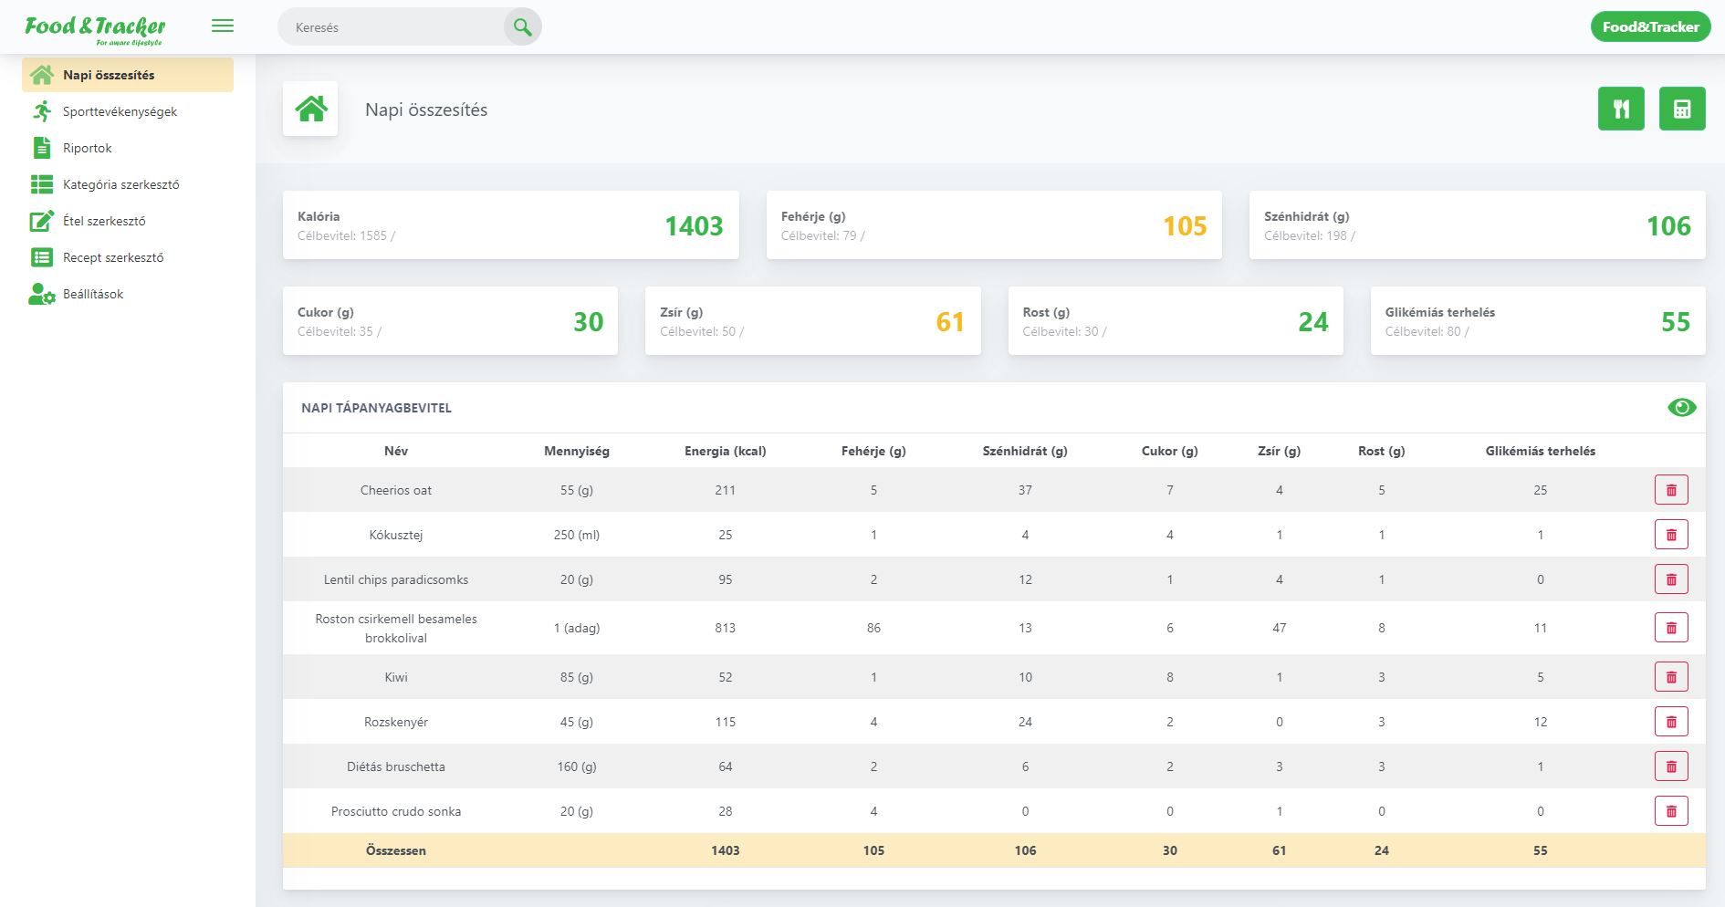Delete the Roston csirkemell row
This screenshot has height=907, width=1725.
(x=1671, y=628)
